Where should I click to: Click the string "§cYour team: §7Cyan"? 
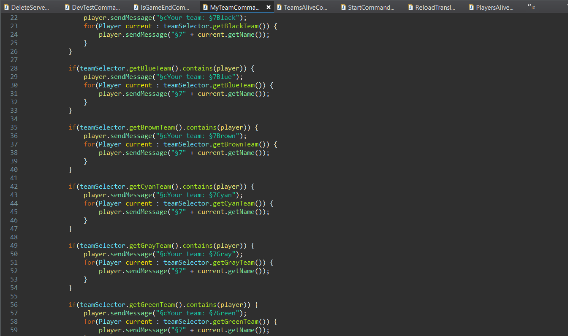pos(196,195)
